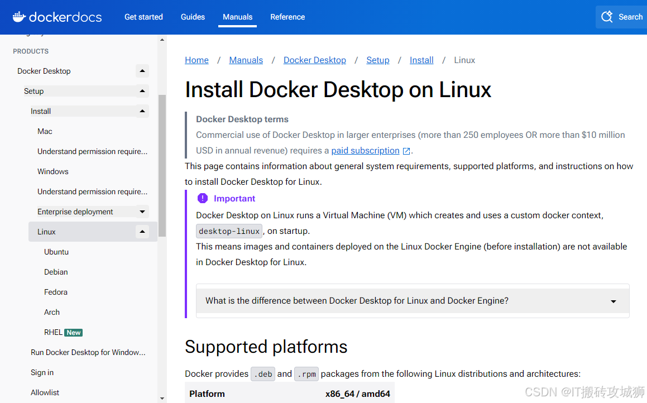Collapse the Install sidebar section
The width and height of the screenshot is (647, 403).
click(142, 111)
